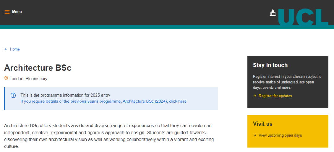Go to the Home breadcrumb link

(15, 49)
